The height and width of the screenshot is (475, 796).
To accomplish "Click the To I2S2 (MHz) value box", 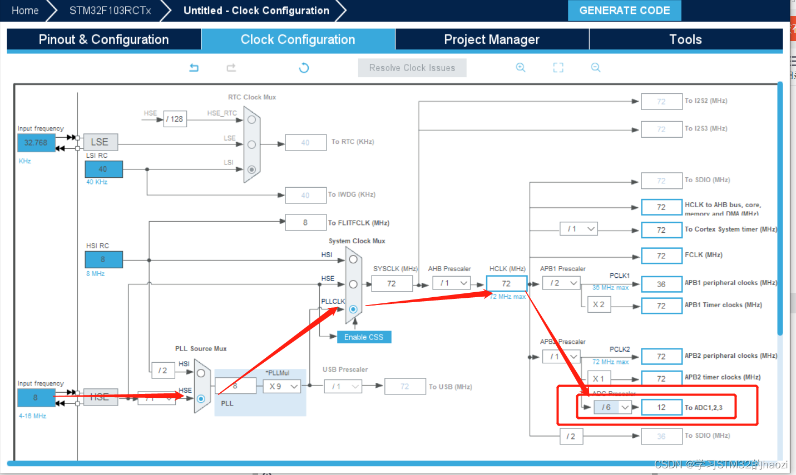I will pyautogui.click(x=661, y=102).
